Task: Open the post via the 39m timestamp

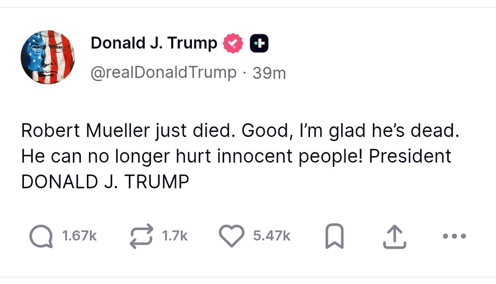Action: click(x=269, y=73)
